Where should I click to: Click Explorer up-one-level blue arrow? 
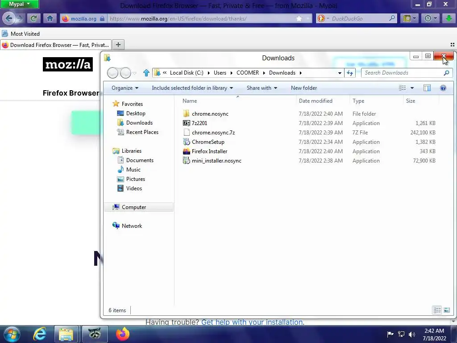click(x=146, y=73)
